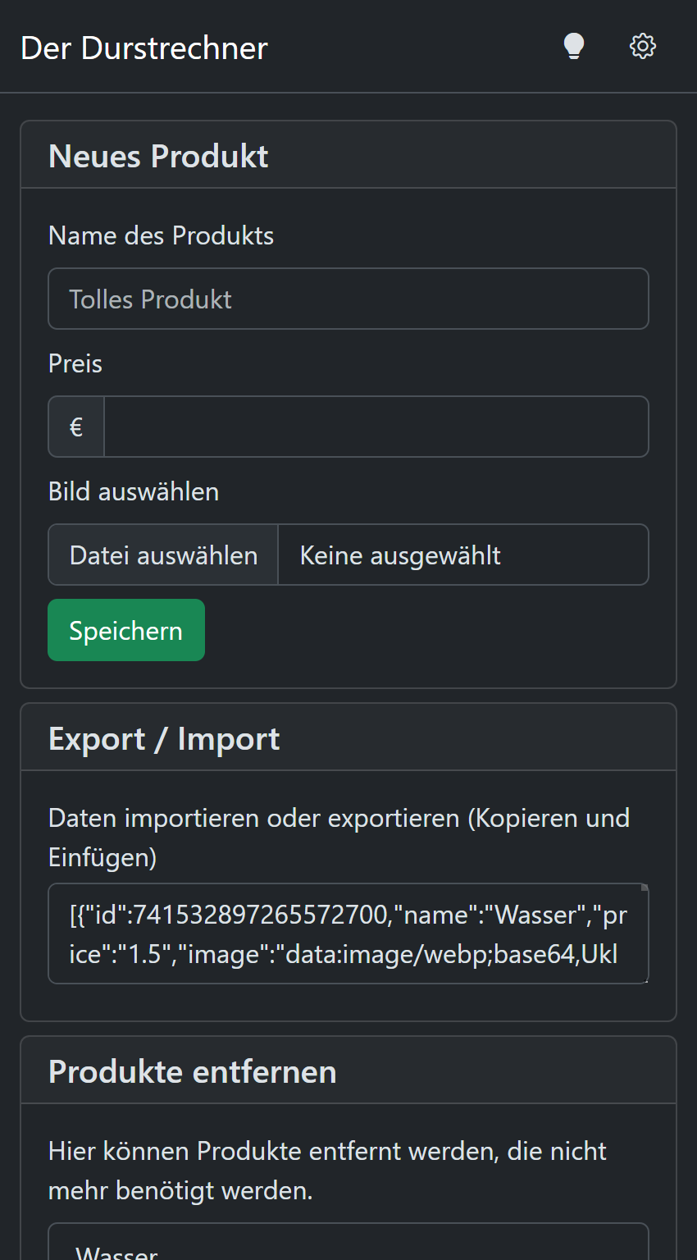This screenshot has width=697, height=1260.
Task: Open settings via the gear icon
Action: (643, 46)
